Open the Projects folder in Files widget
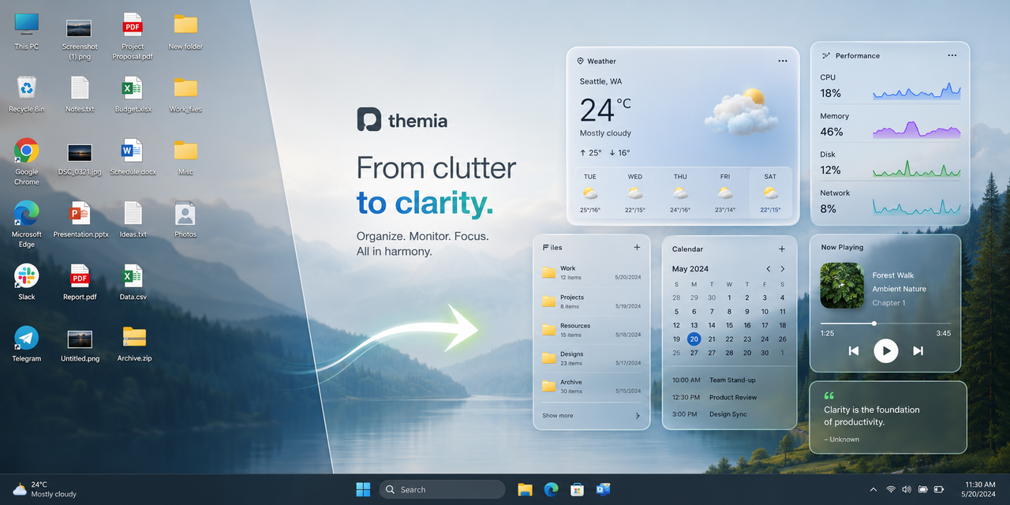 coord(592,301)
